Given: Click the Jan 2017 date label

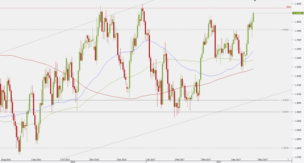Looking at the screenshot, I should click(151, 160).
